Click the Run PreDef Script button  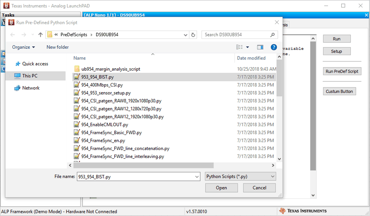(342, 71)
